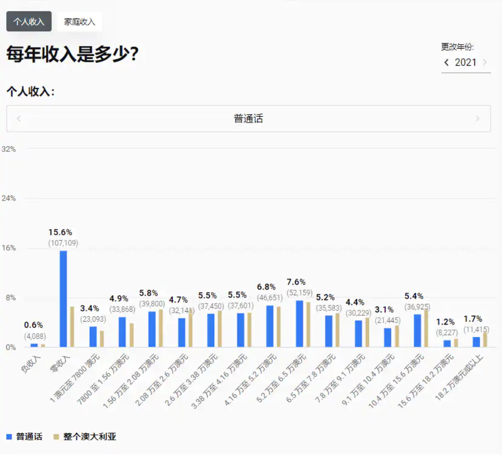
Task: Click left chevron in 普通话 language selector
Action: (x=19, y=119)
